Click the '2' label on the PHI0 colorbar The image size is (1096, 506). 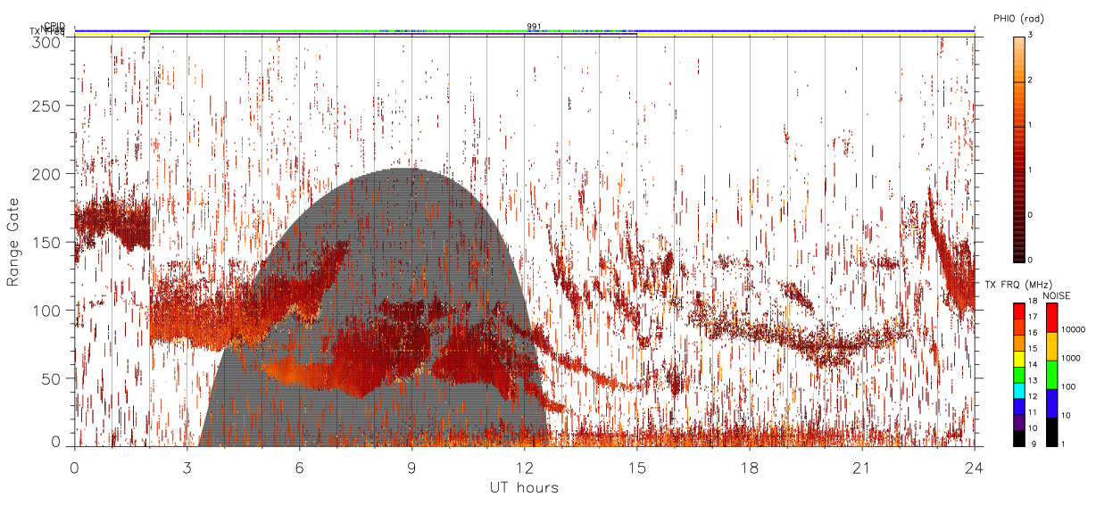[x=1030, y=81]
